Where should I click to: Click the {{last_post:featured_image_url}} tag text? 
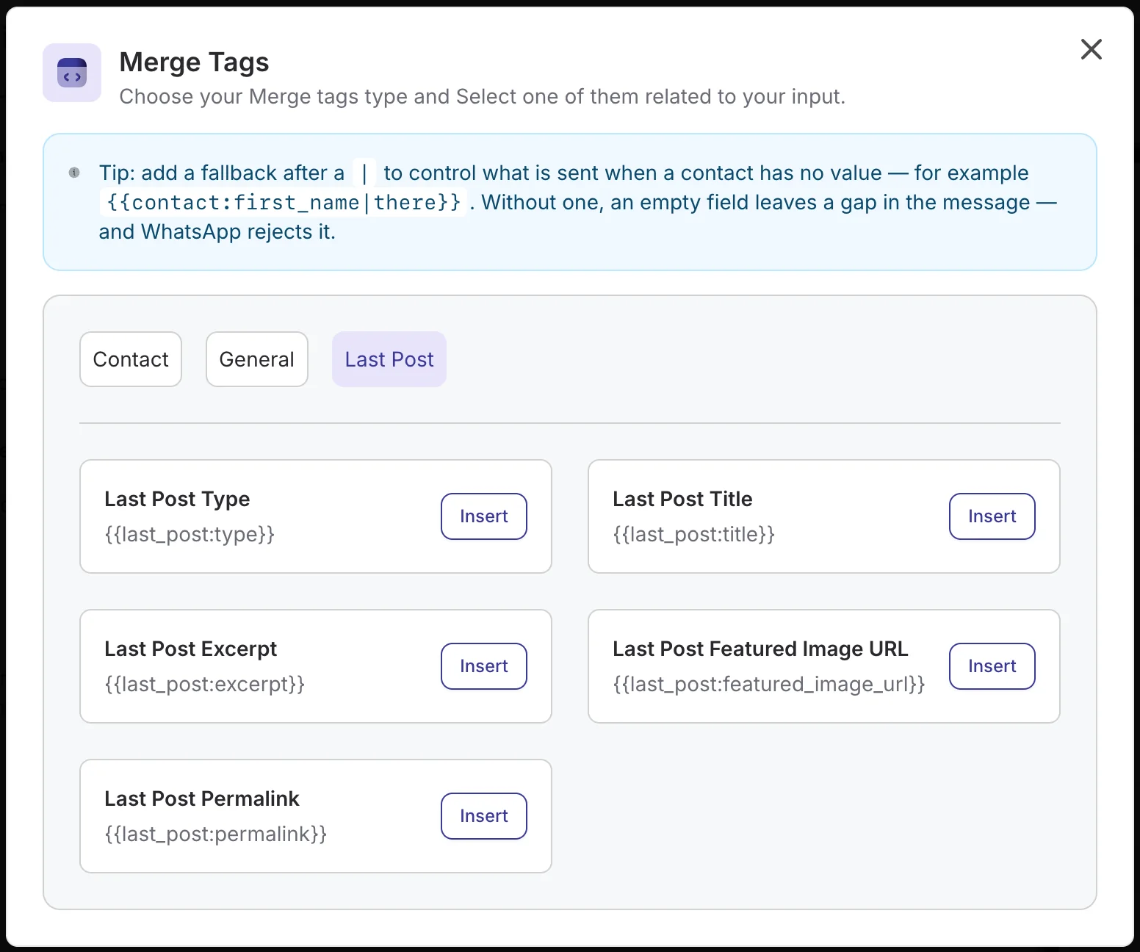click(769, 684)
